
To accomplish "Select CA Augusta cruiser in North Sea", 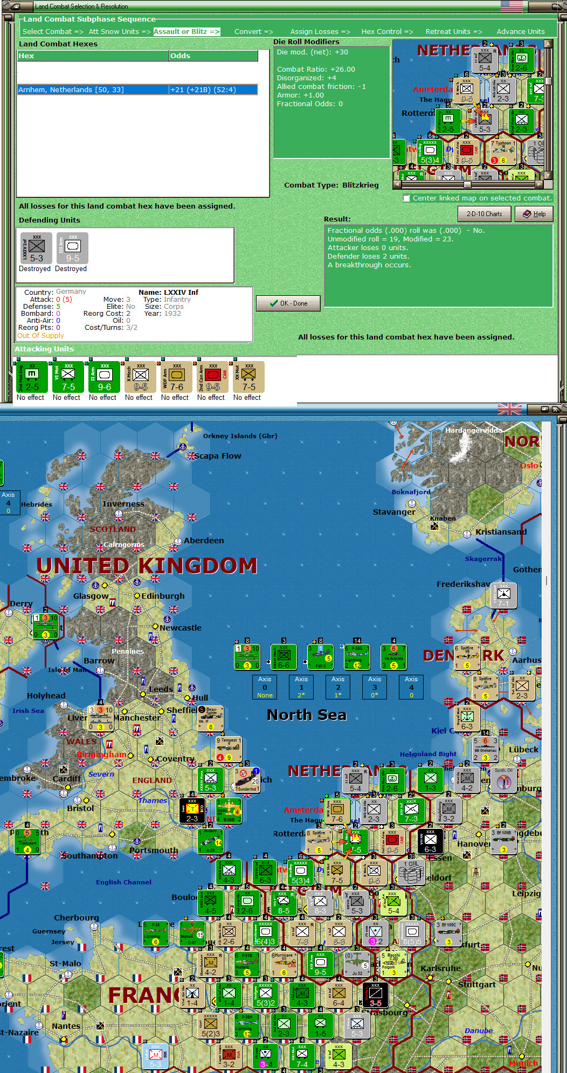I will coord(394,657).
